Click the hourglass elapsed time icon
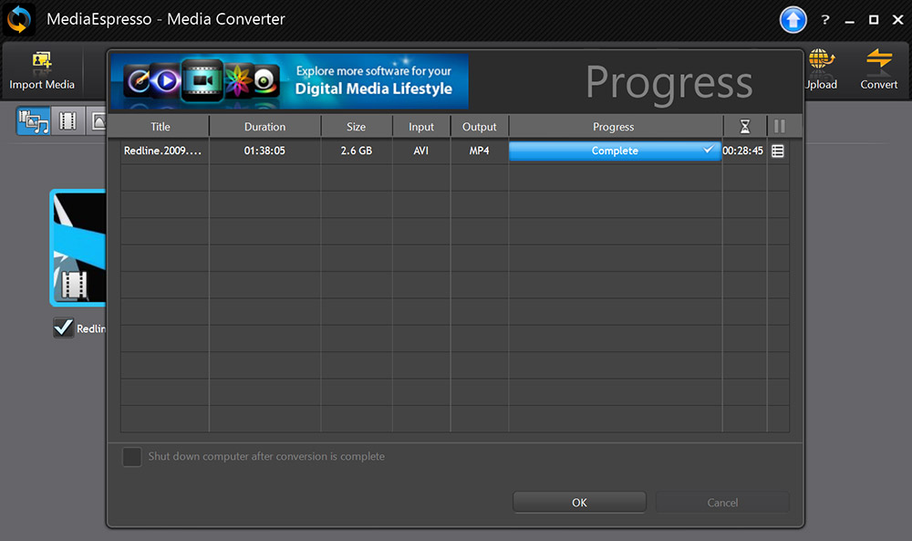Viewport: 912px width, 541px height. click(744, 126)
